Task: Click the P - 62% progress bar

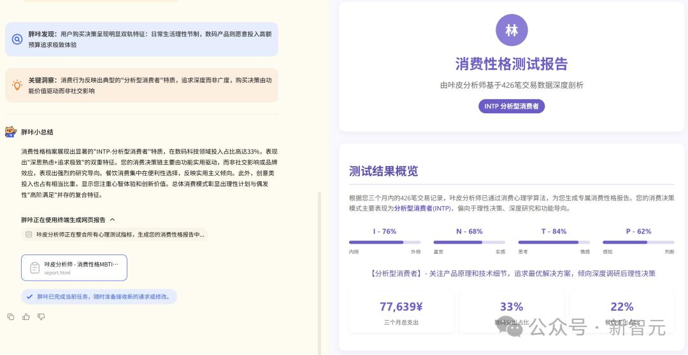Action: [638, 242]
